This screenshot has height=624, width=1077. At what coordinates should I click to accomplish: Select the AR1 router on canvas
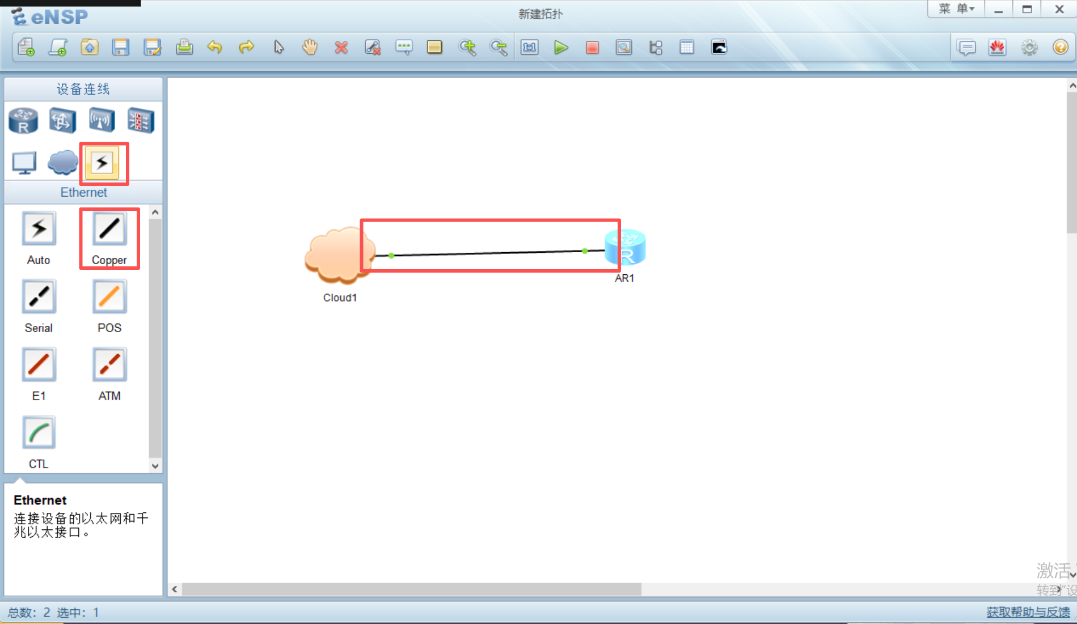[x=625, y=248]
